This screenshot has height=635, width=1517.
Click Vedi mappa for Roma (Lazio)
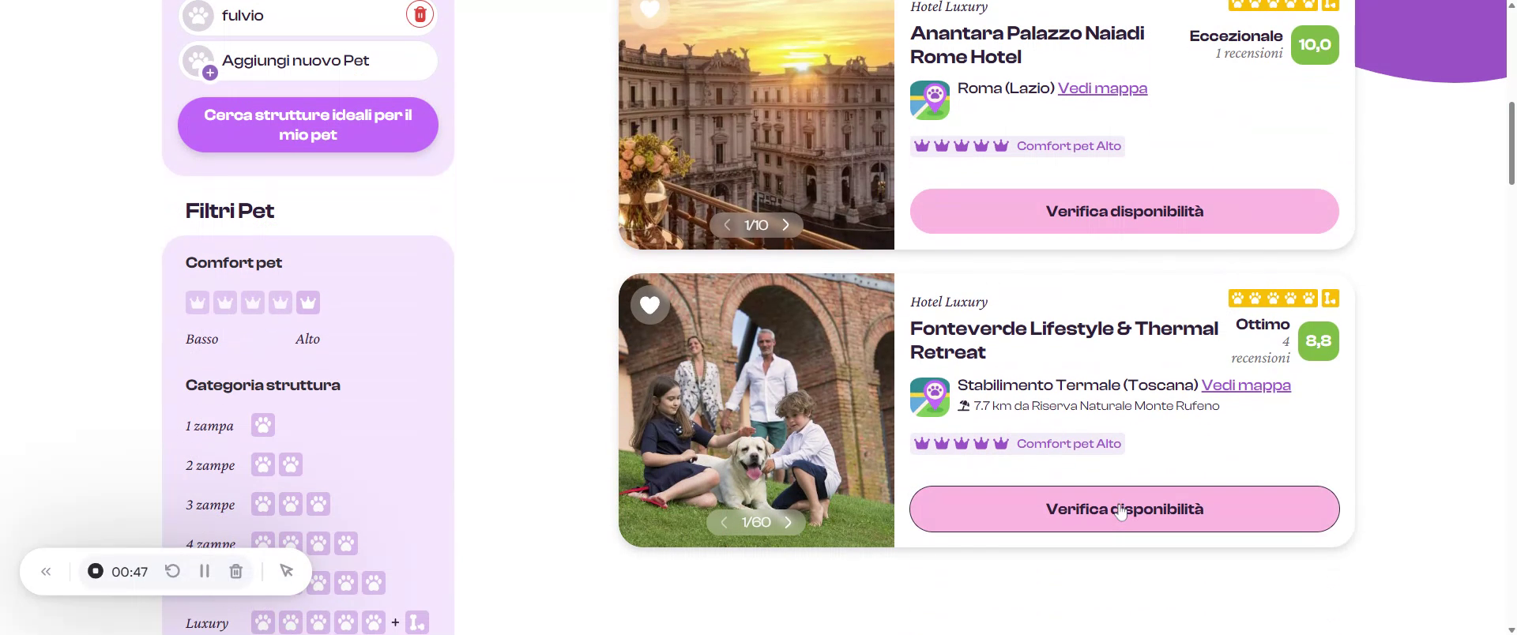click(x=1102, y=88)
